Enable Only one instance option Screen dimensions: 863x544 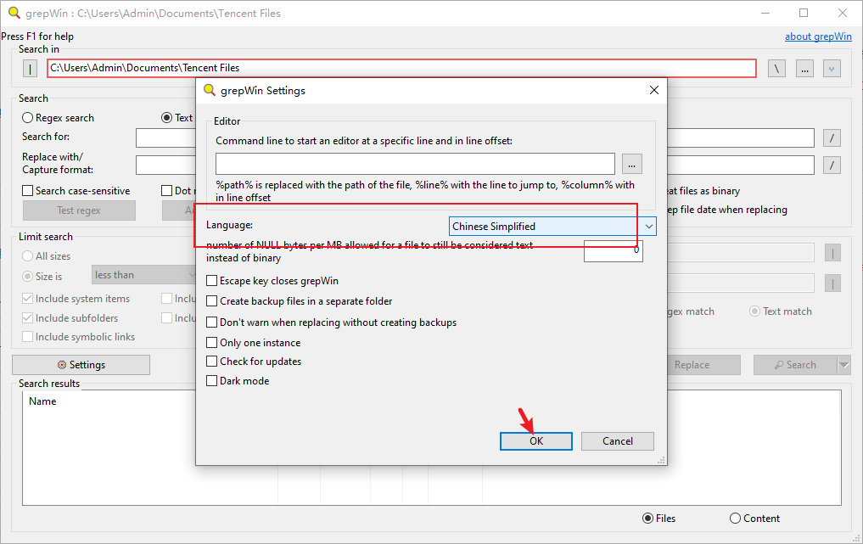click(x=212, y=343)
